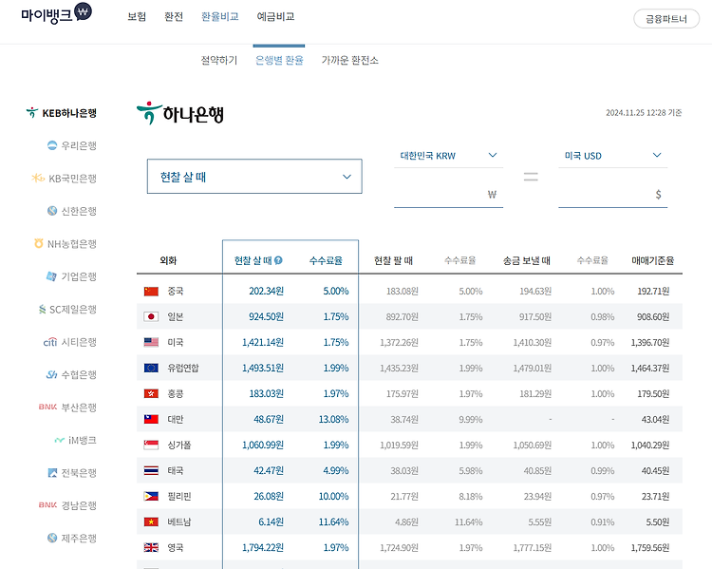The height and width of the screenshot is (569, 712).
Task: Click the 1,421.14원 buying rate cell
Action: tap(263, 342)
